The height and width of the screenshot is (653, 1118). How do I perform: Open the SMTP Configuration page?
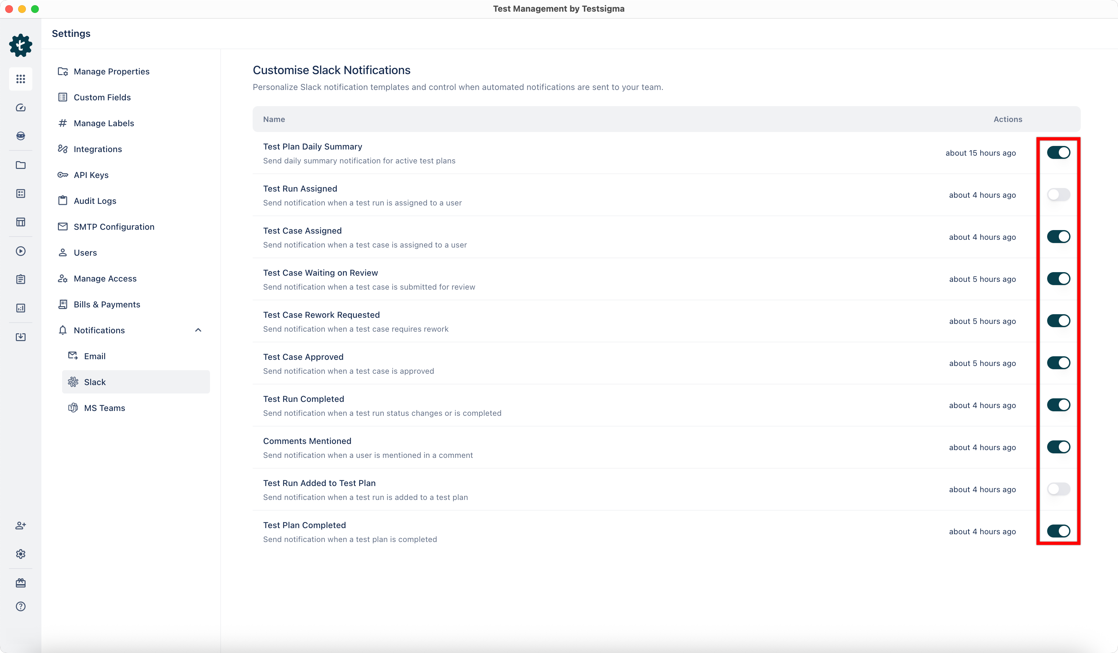pyautogui.click(x=114, y=227)
